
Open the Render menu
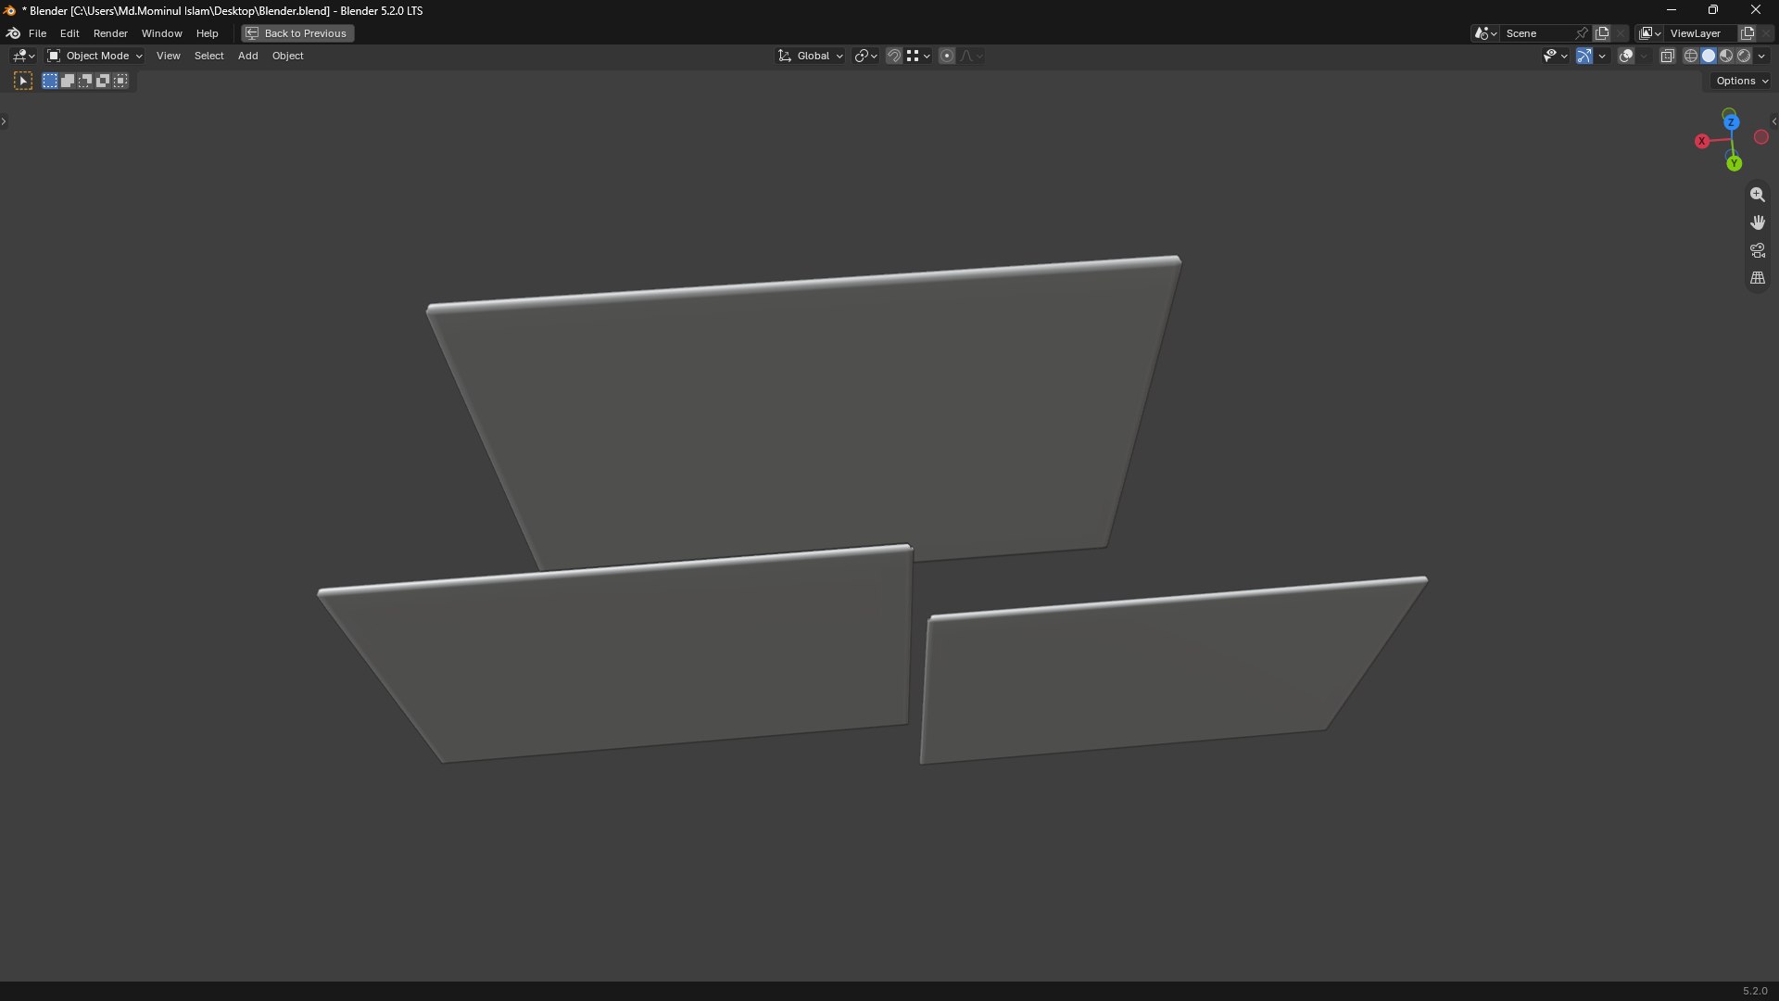[110, 33]
